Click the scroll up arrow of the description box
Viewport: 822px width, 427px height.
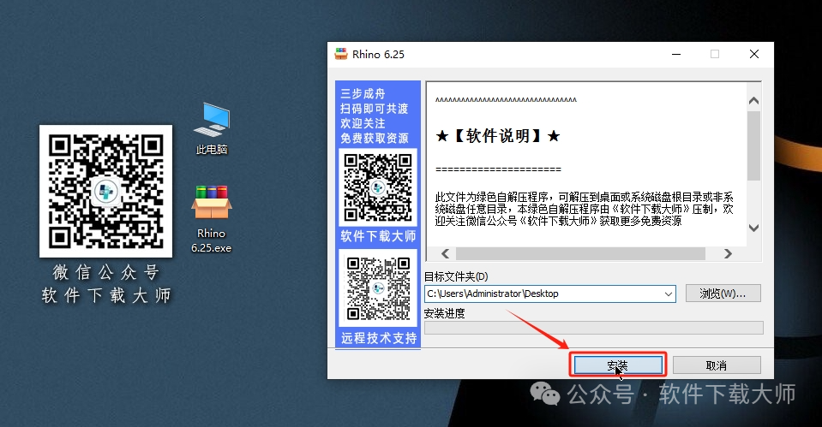point(753,100)
